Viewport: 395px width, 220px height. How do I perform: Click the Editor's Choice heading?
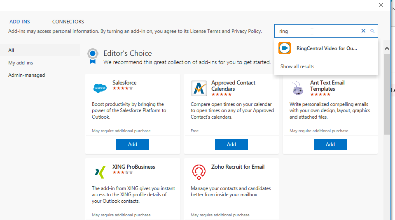tap(127, 53)
